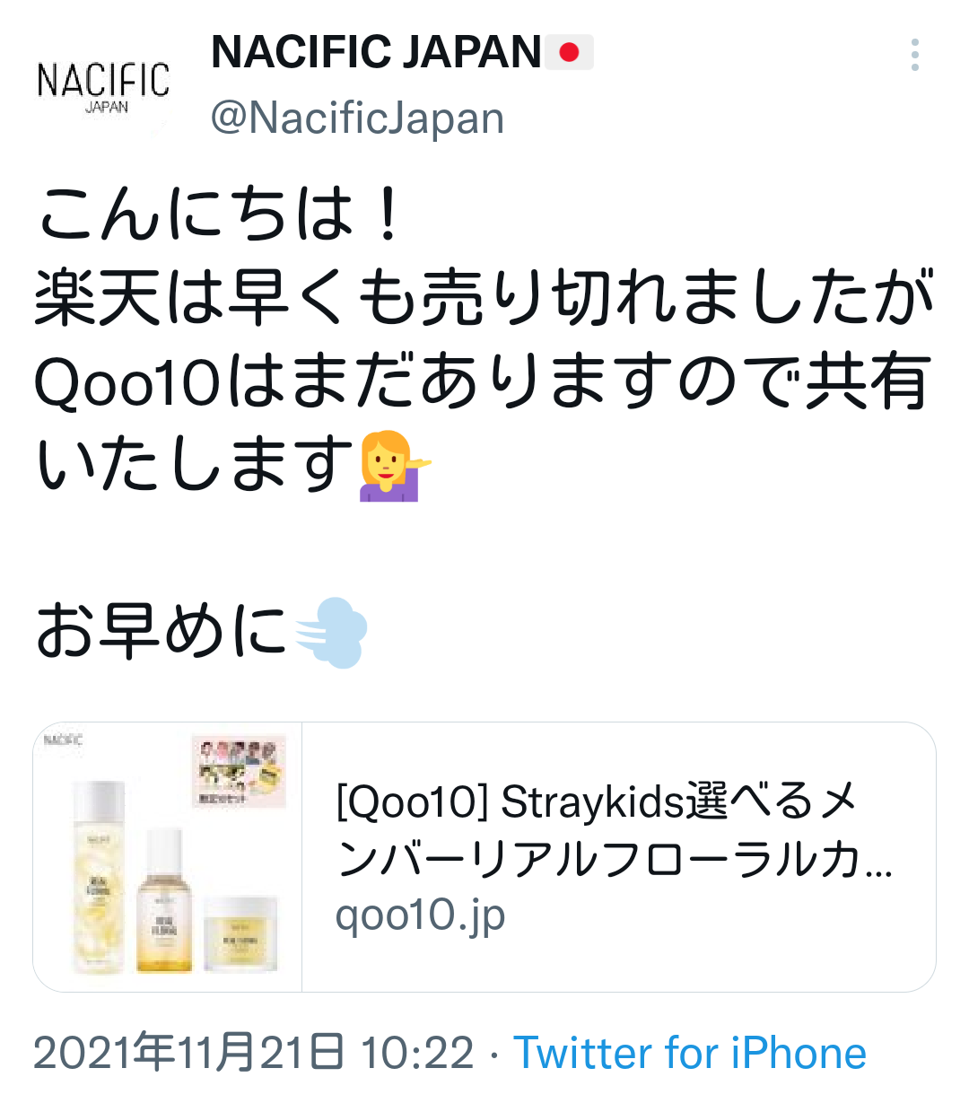
Task: Select the dash wind emoji after お早めに
Action: (331, 633)
